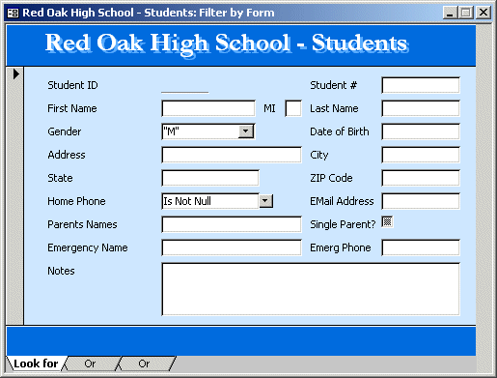The width and height of the screenshot is (497, 378).
Task: Select the Student # field
Action: pyautogui.click(x=421, y=85)
